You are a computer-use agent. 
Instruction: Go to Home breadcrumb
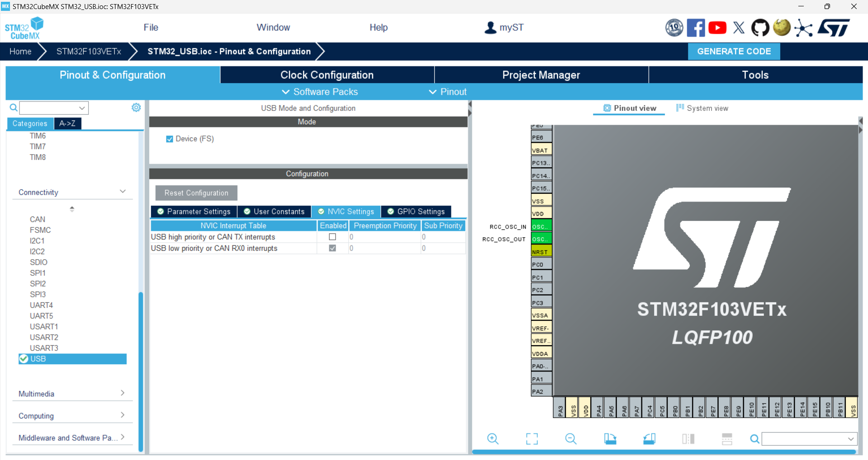coord(20,52)
